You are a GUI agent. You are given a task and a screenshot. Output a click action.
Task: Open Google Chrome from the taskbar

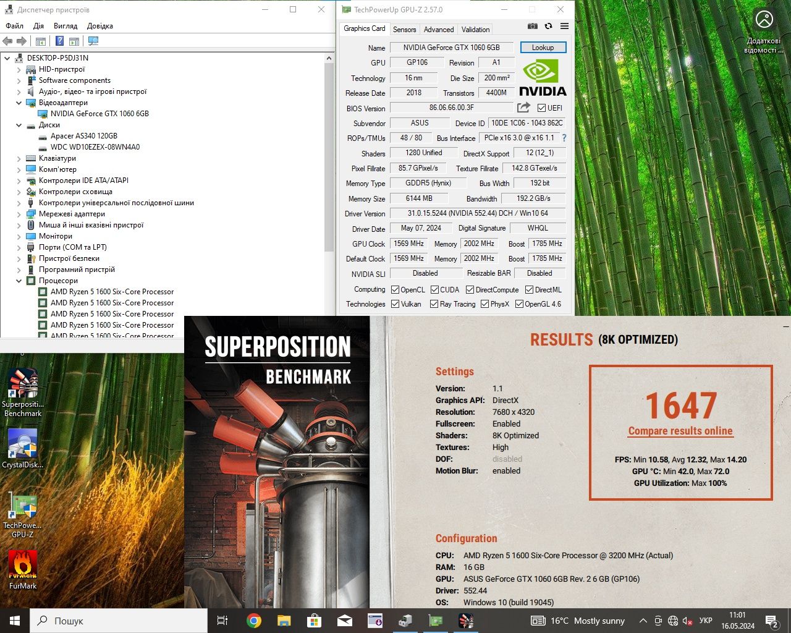[253, 621]
